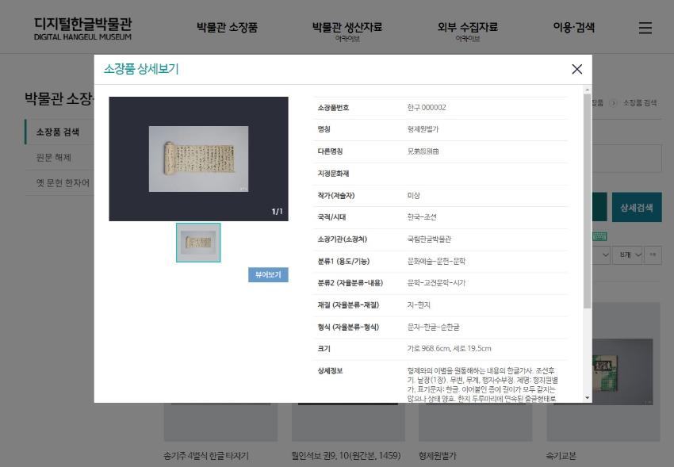Open the 외부 수집자료 archive menu

pos(467,28)
